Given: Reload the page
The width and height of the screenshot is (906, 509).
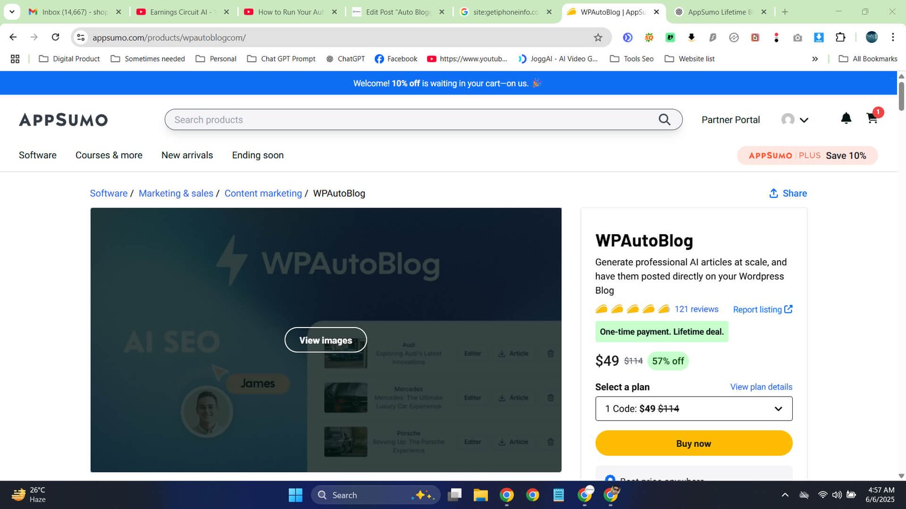Looking at the screenshot, I should (55, 37).
